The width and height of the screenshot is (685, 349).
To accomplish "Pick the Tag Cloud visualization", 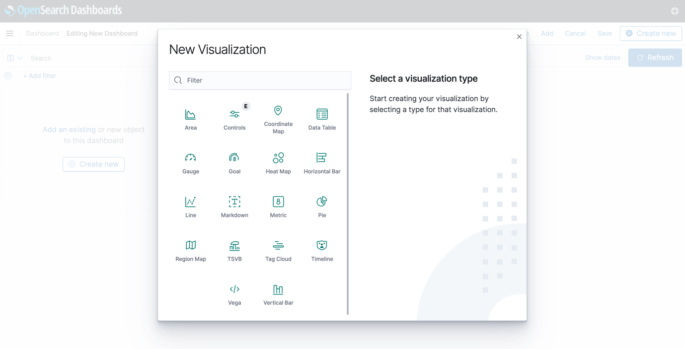I will click(x=278, y=251).
